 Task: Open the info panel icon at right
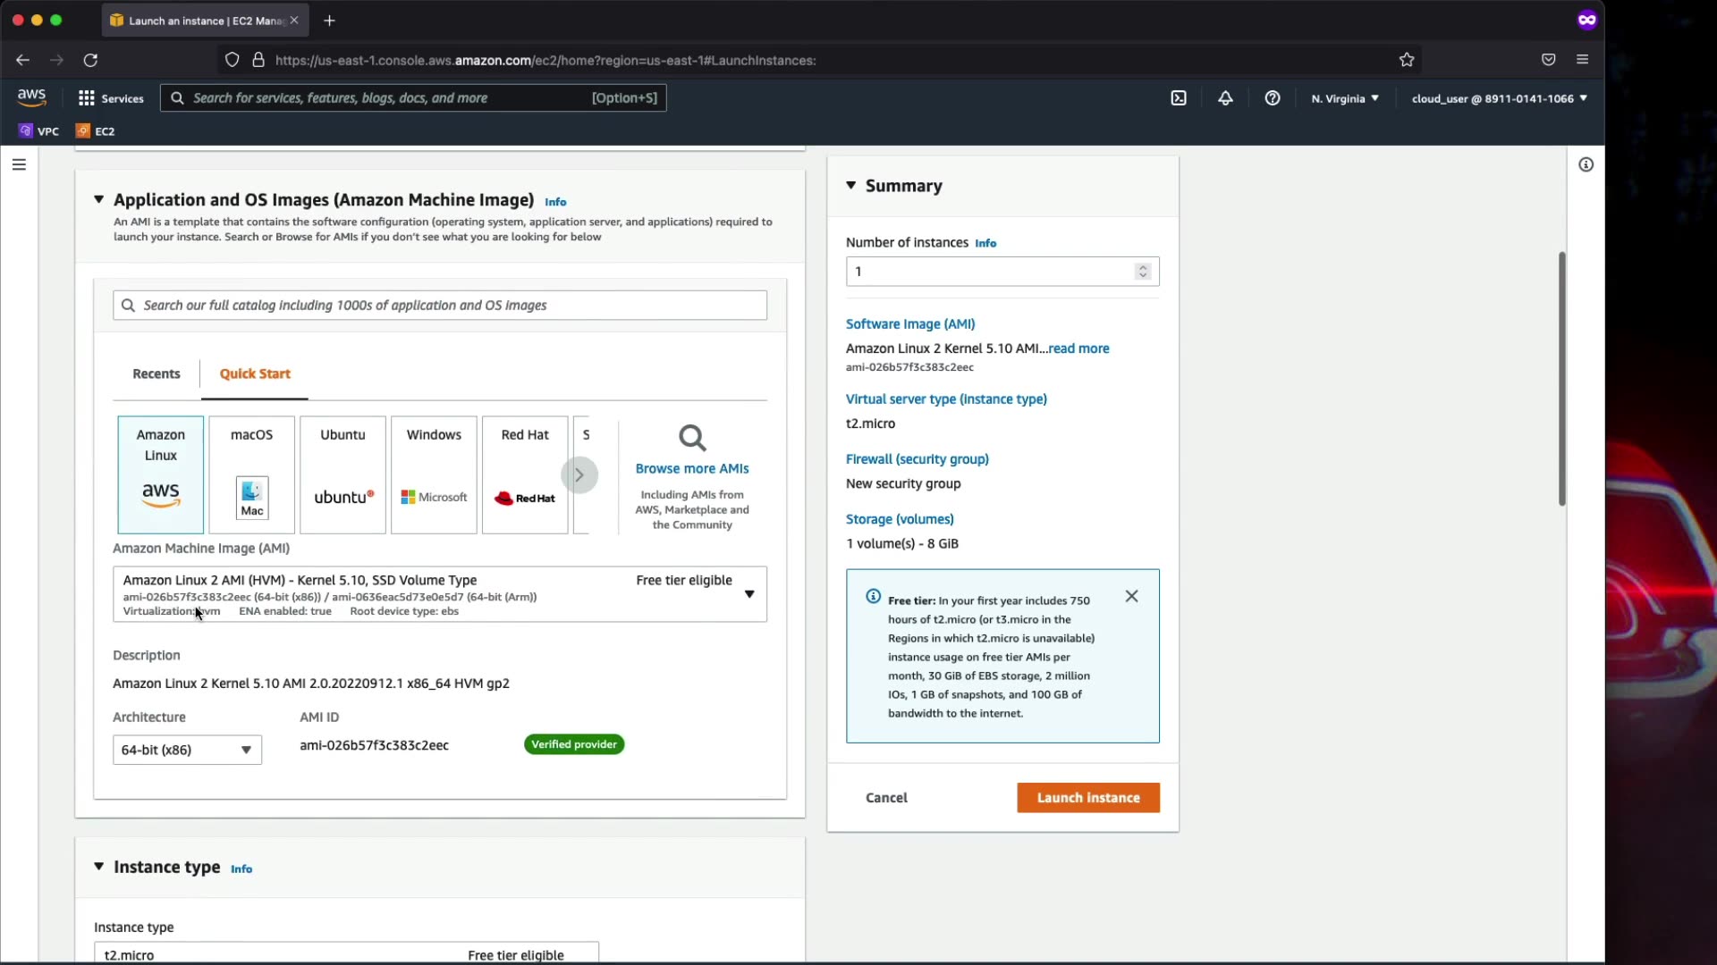tap(1586, 164)
